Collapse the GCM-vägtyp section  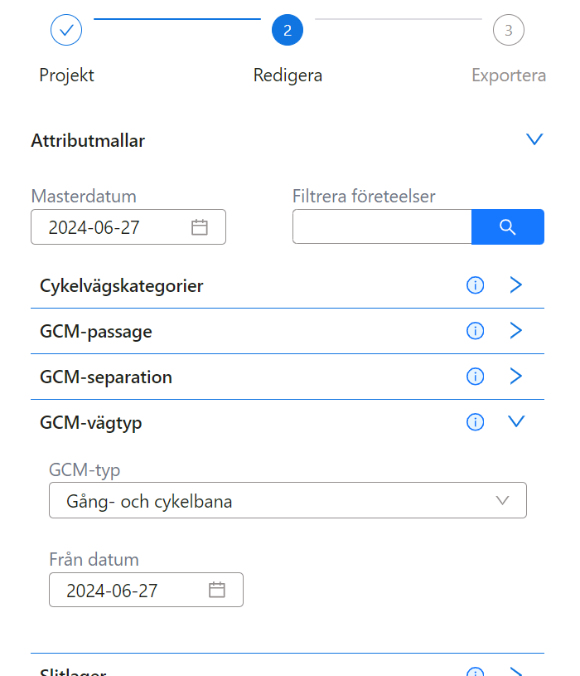pyautogui.click(x=516, y=422)
